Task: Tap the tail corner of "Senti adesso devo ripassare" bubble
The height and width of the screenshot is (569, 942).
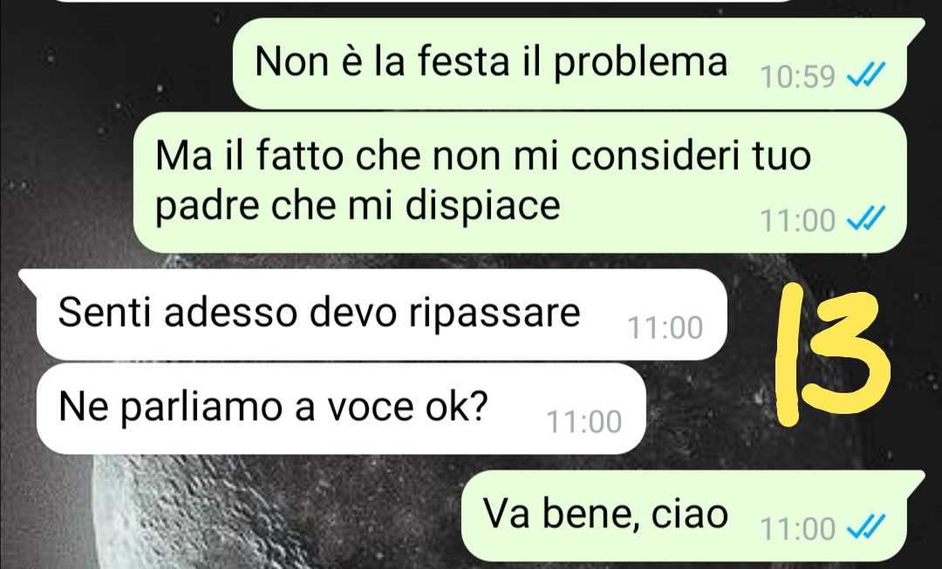Action: (30, 279)
